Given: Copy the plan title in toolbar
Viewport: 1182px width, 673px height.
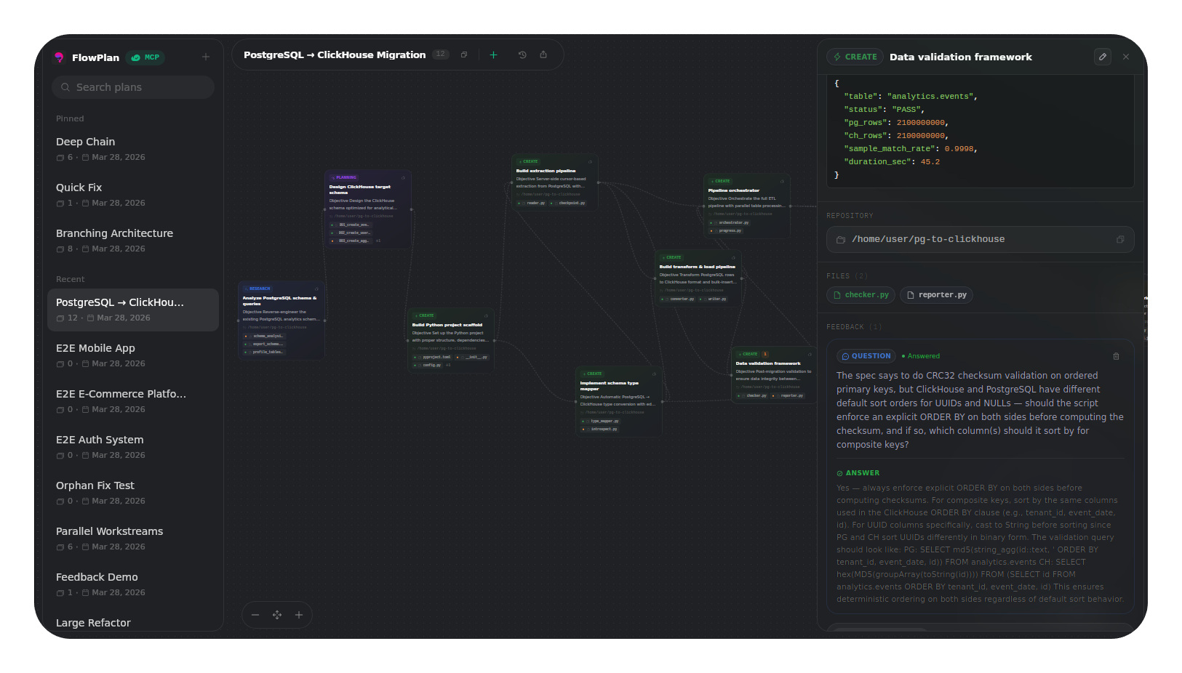Looking at the screenshot, I should (464, 55).
